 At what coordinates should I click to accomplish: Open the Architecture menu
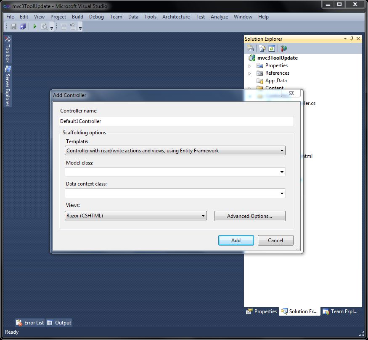click(176, 17)
